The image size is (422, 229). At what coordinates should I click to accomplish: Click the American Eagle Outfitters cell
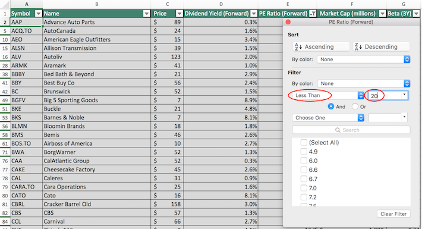coord(97,40)
